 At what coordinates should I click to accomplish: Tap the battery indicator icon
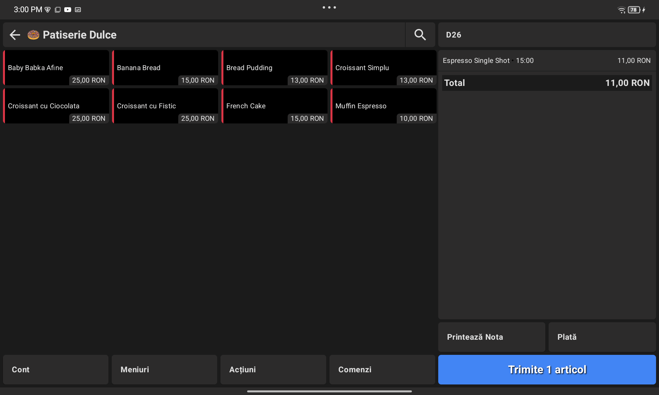[x=634, y=10]
